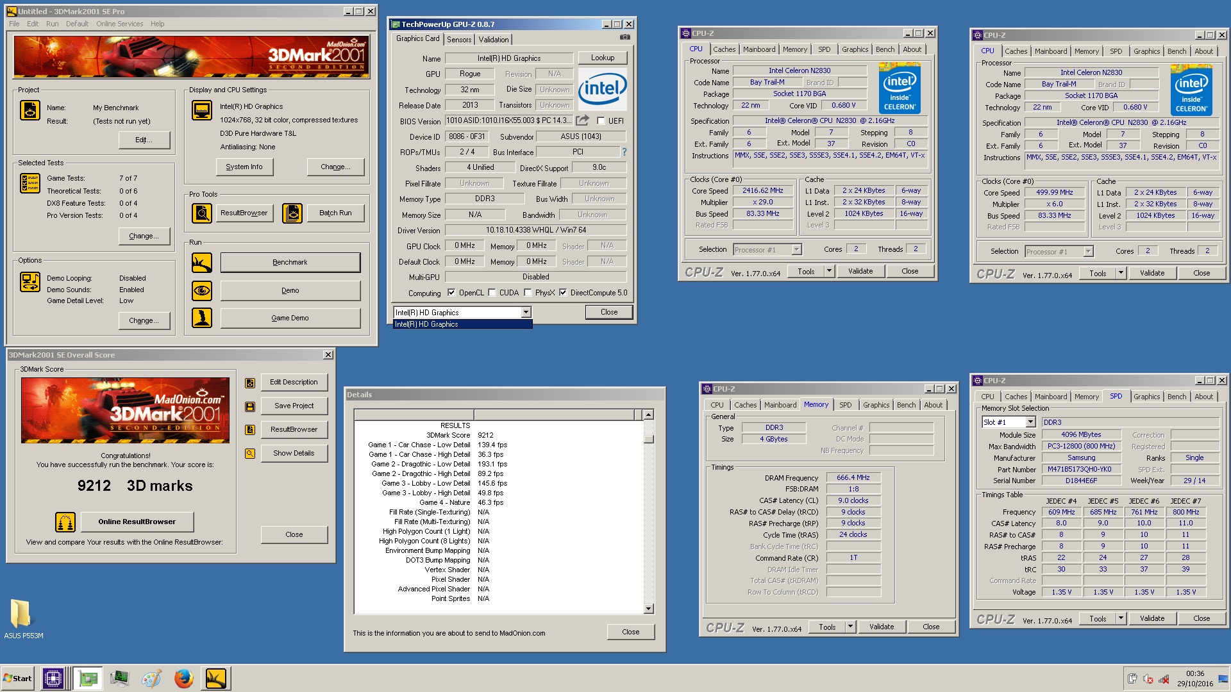Click the Selected Tests checklist icon

[30, 183]
